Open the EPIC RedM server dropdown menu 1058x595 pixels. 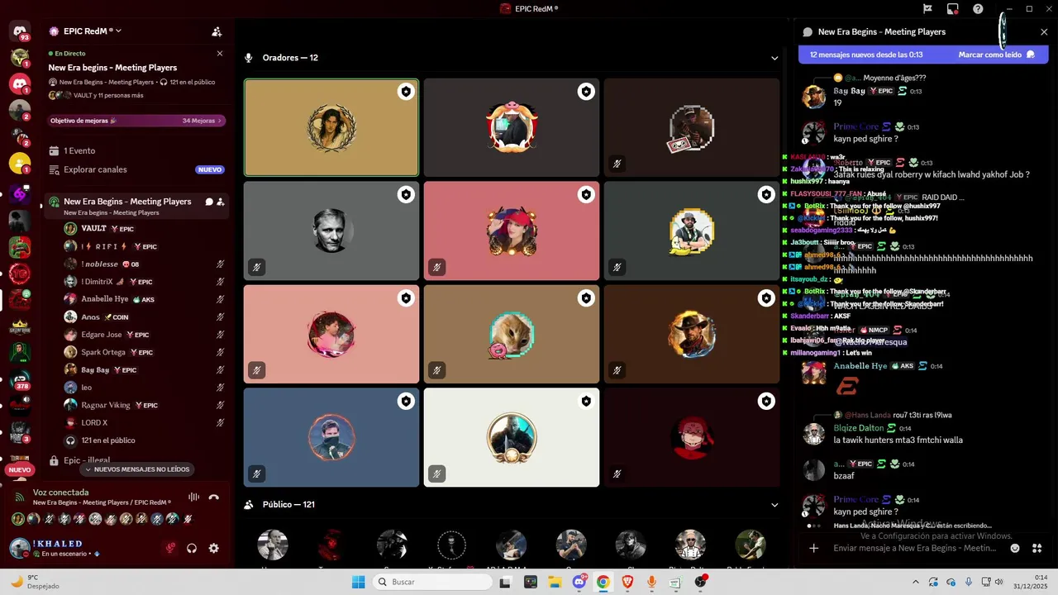tap(93, 31)
